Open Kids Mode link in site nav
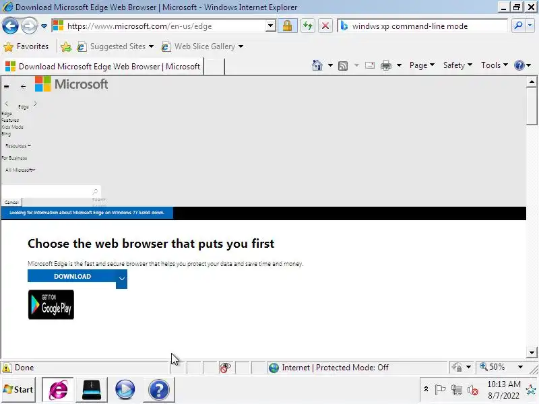 (12, 127)
